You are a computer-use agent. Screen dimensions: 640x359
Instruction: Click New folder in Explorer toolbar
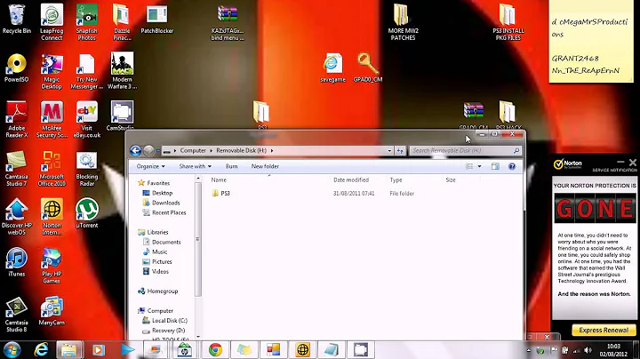tap(265, 166)
